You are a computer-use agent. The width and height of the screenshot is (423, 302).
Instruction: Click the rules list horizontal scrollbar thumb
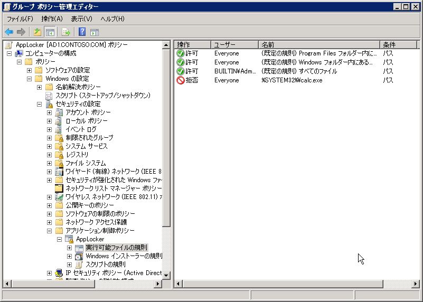[x=283, y=284]
